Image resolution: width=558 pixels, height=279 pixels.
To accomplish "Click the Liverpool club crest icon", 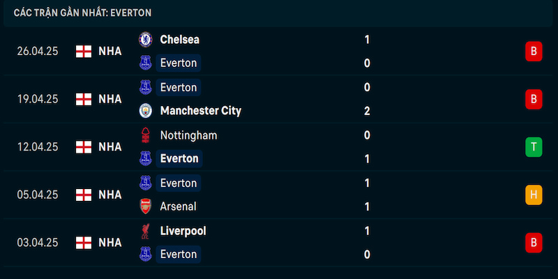I will tap(146, 231).
